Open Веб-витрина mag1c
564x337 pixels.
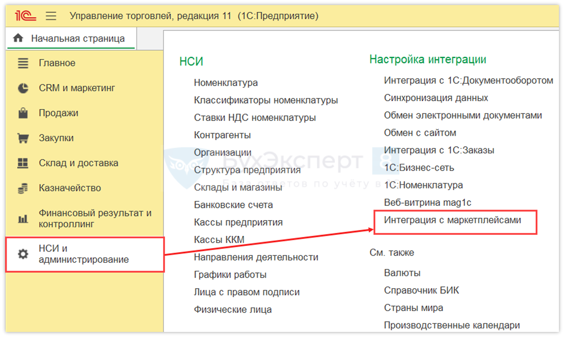[427, 202]
